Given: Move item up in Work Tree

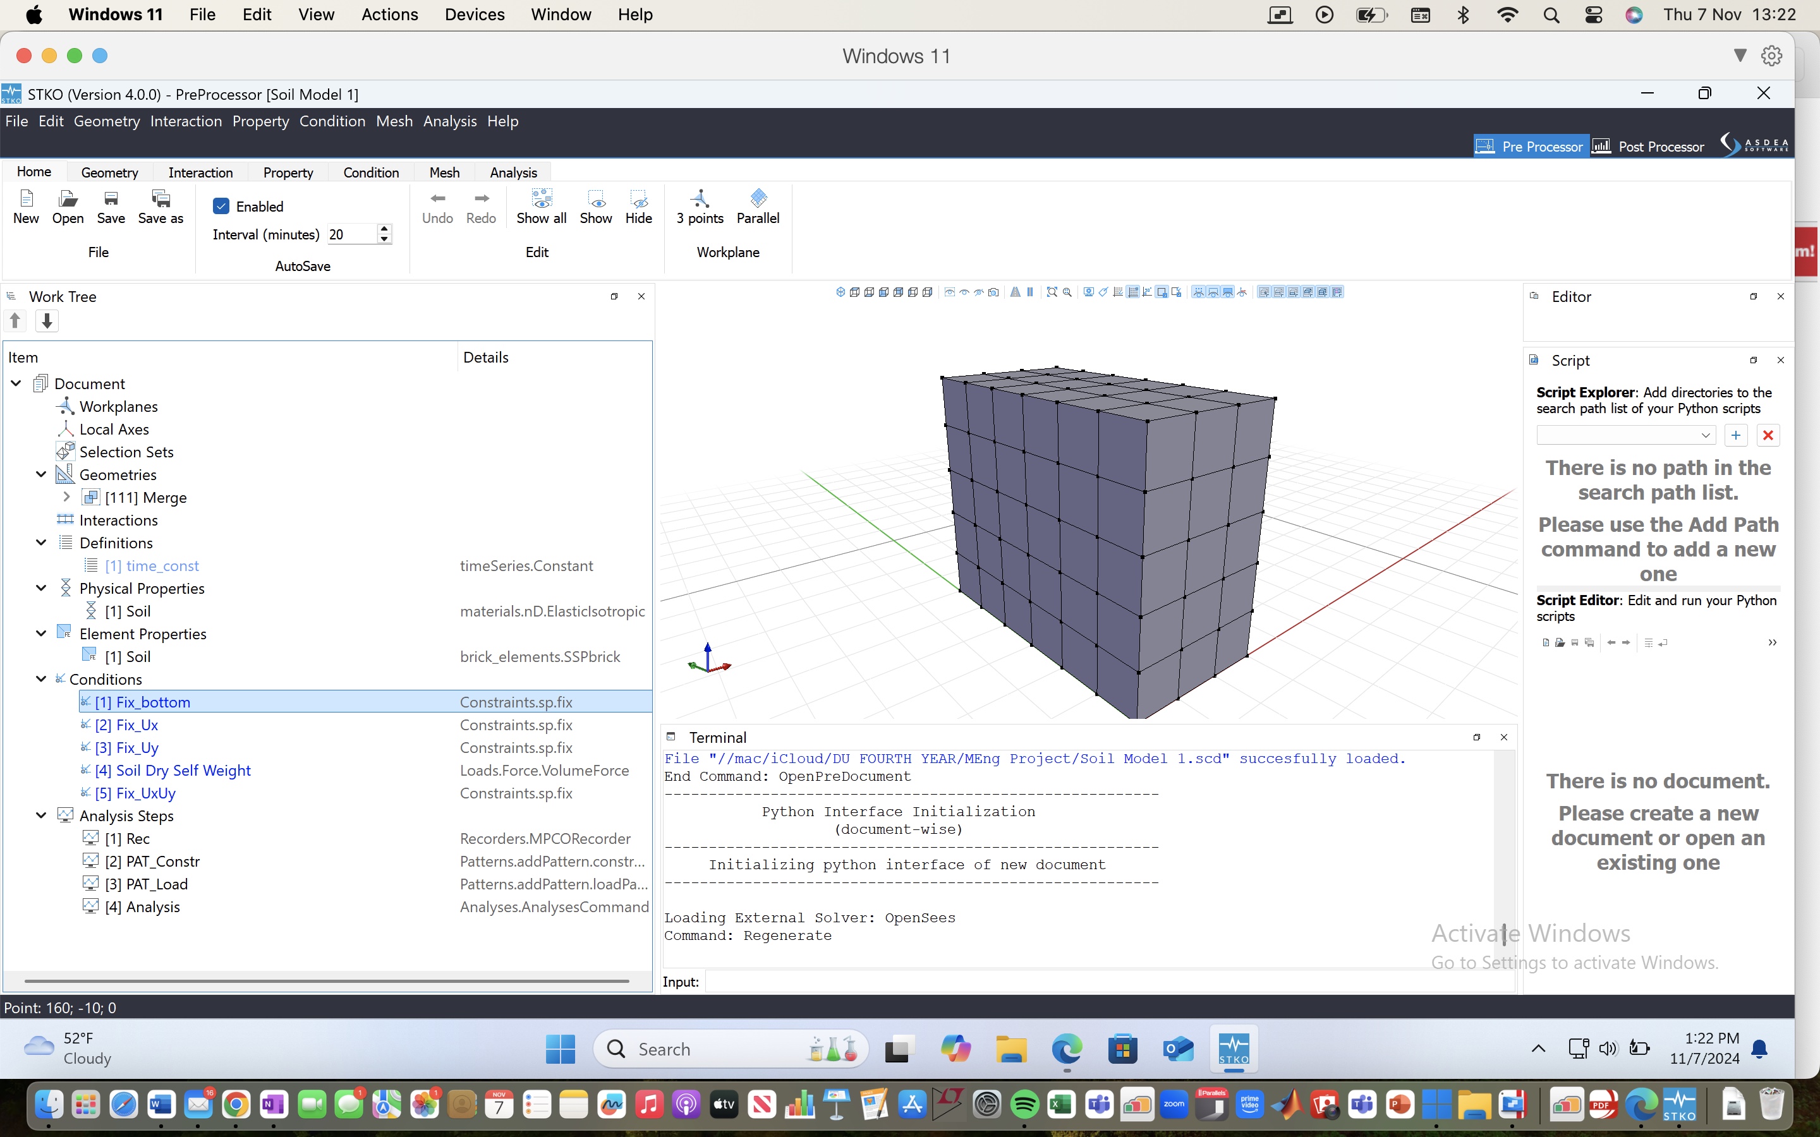Looking at the screenshot, I should (x=15, y=321).
